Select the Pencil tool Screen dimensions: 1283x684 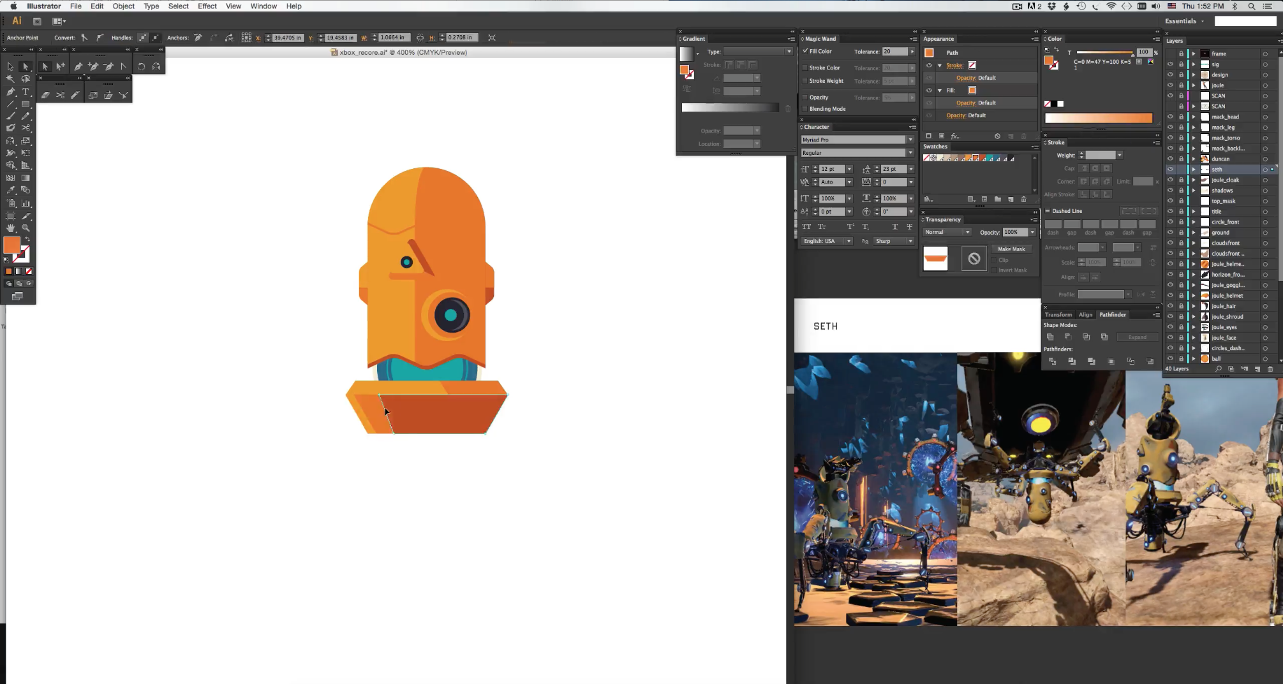pos(26,116)
